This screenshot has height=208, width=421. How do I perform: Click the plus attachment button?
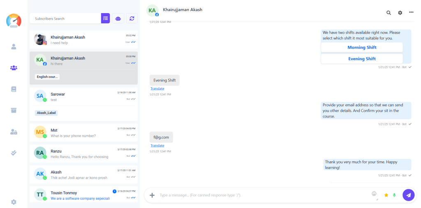pos(152,195)
